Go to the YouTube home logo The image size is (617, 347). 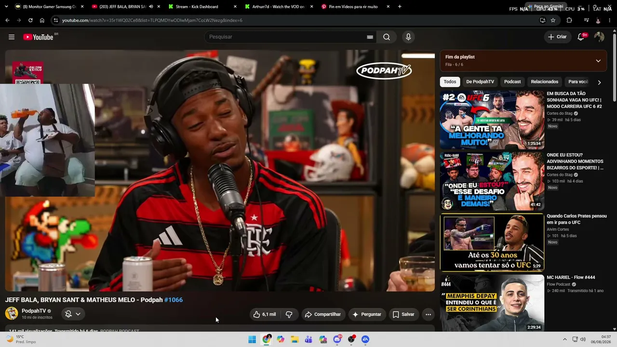point(38,37)
